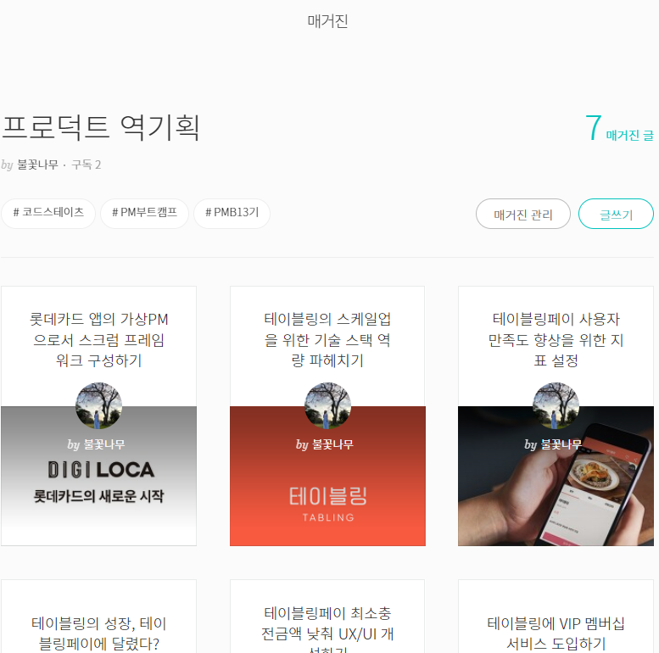Select the #PM부트캠프 tag
The height and width of the screenshot is (653, 659).
[144, 214]
